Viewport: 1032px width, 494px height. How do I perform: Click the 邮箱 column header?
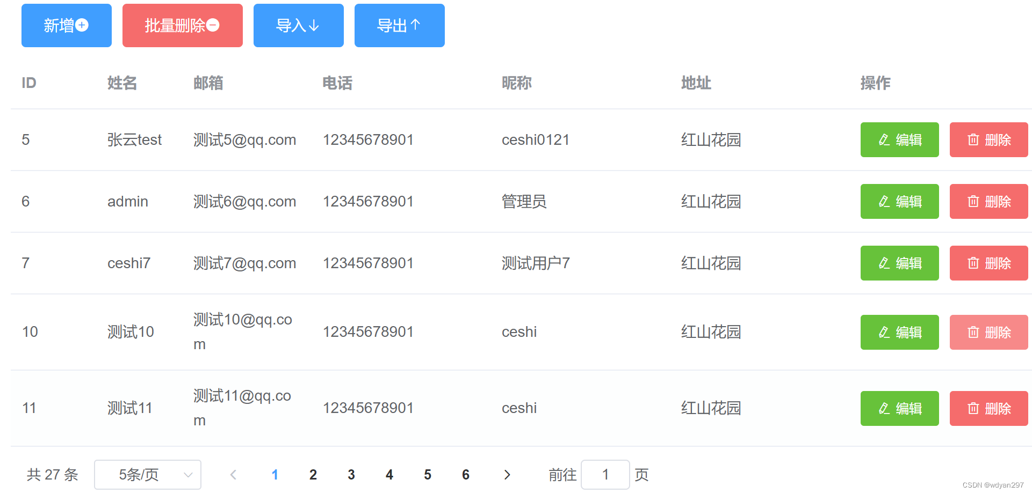tap(208, 83)
